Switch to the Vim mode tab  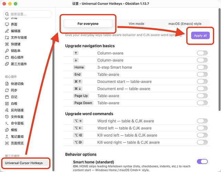click(136, 24)
